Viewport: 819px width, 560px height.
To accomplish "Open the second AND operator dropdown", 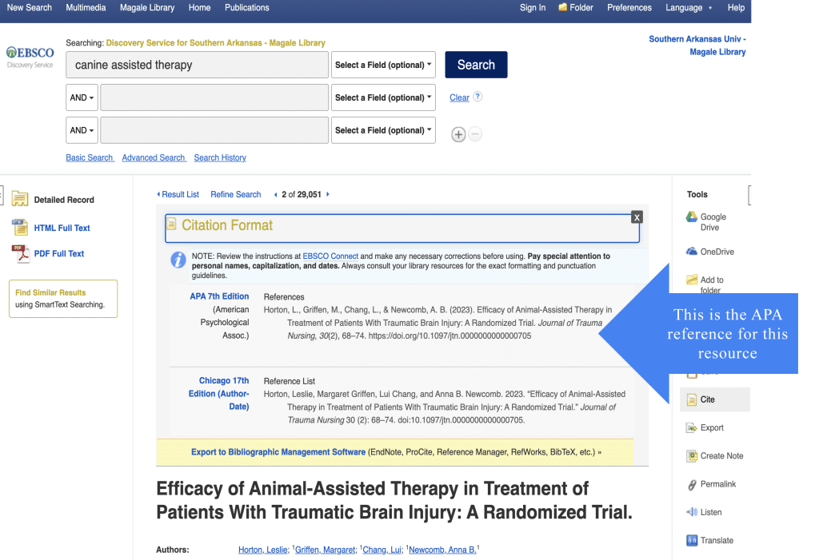I will tap(82, 130).
